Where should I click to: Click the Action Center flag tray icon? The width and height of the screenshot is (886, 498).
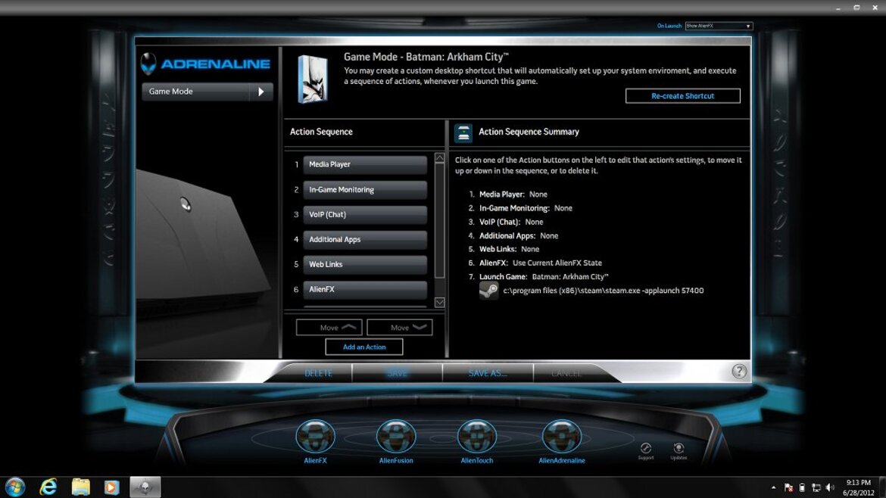(788, 488)
